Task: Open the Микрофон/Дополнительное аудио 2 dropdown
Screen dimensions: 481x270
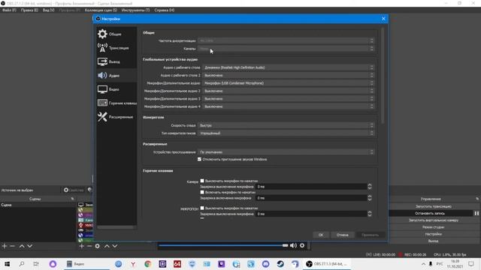Action: tap(288, 91)
